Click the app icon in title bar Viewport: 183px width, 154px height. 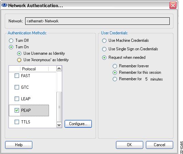4,5
